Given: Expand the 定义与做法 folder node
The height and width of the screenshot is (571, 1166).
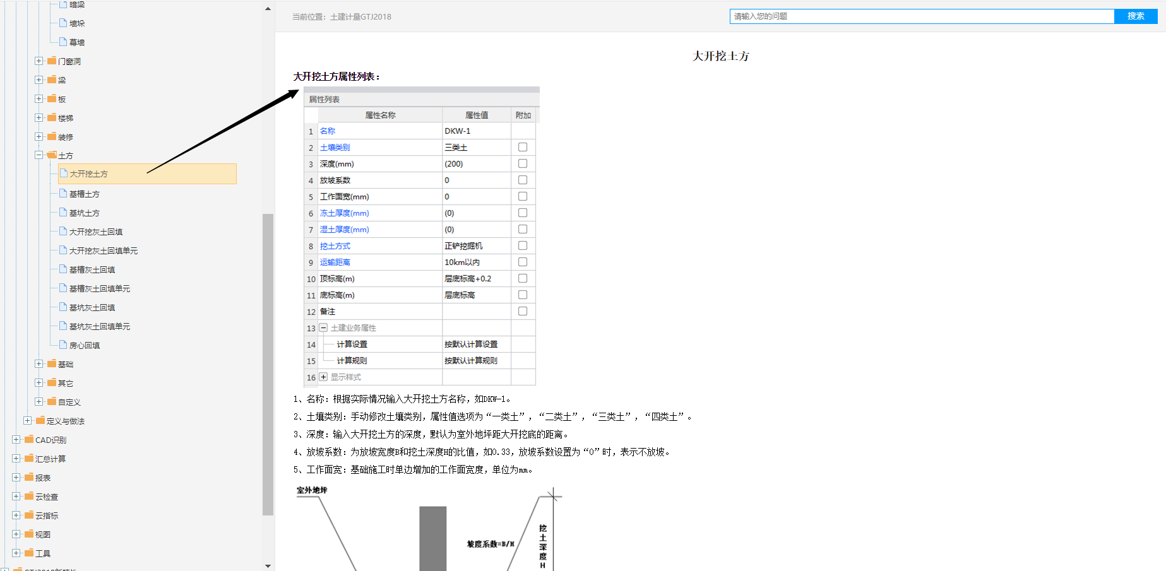Looking at the screenshot, I should (28, 421).
